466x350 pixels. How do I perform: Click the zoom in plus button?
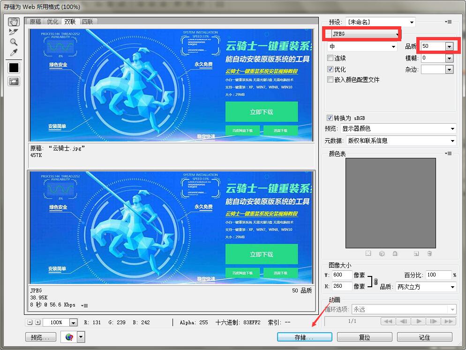tap(38, 322)
